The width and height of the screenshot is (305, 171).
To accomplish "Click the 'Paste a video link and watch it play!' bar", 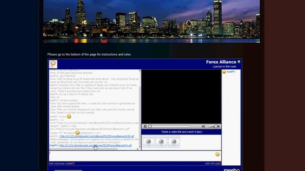I will pos(181,132).
